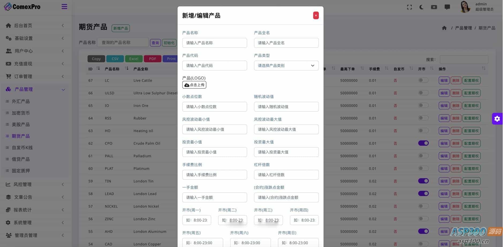Disable 开市 switch for LEAD row
The image size is (503, 247).
[x=423, y=194]
